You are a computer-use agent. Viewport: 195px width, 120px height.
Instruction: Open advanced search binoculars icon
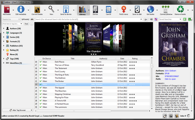pos(32,19)
